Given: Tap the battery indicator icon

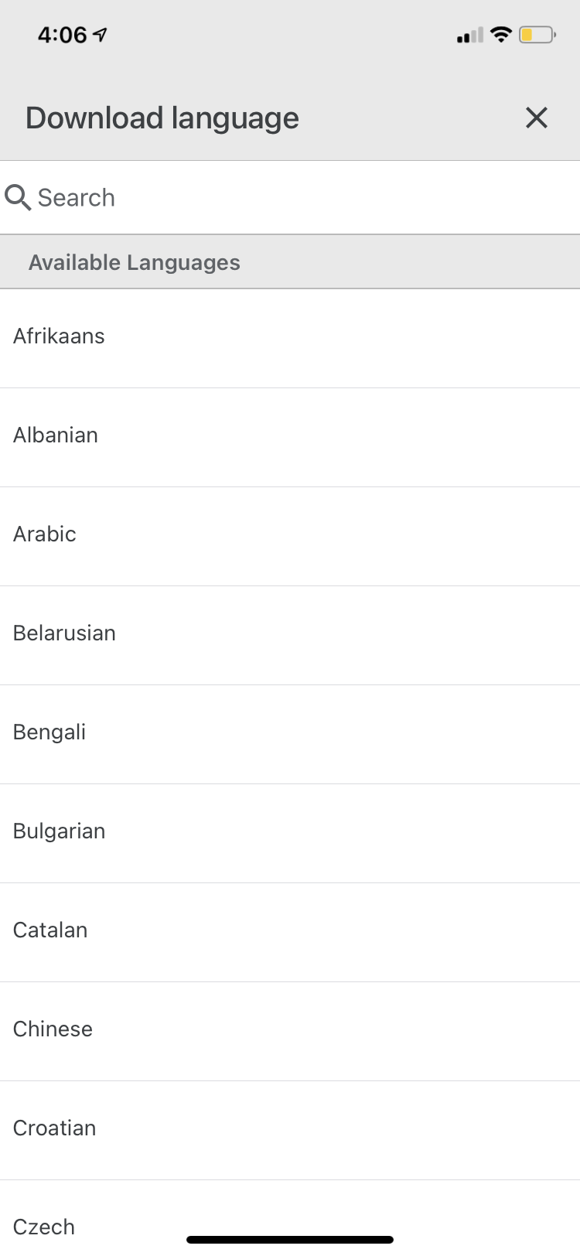Looking at the screenshot, I should [x=537, y=35].
